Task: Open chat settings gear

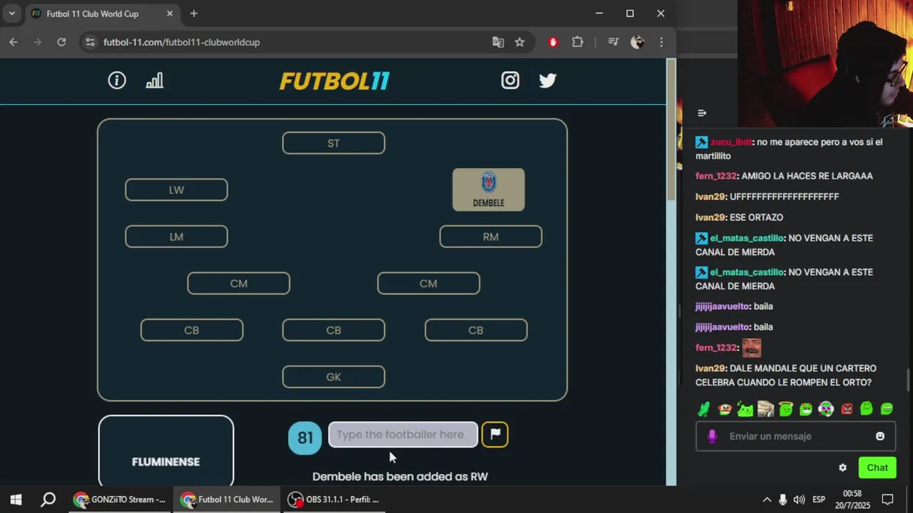Action: point(843,467)
